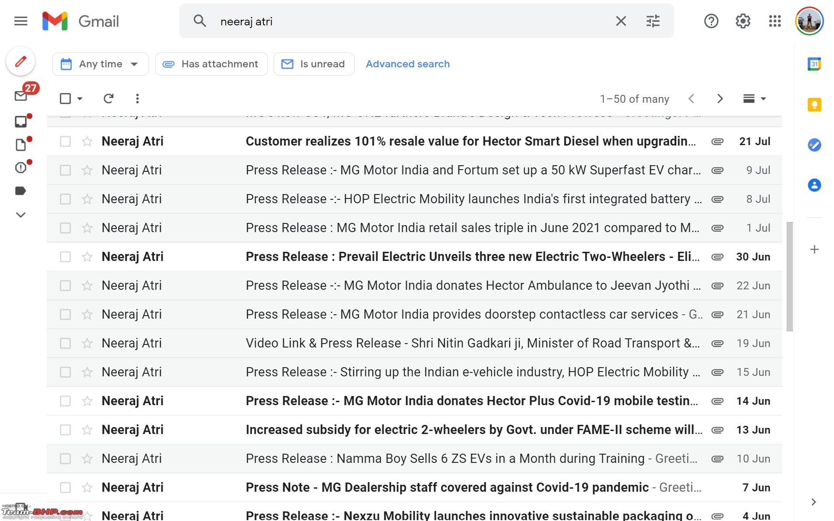This screenshot has height=521, width=834.
Task: Open Google Contacts side panel icon
Action: point(814,185)
